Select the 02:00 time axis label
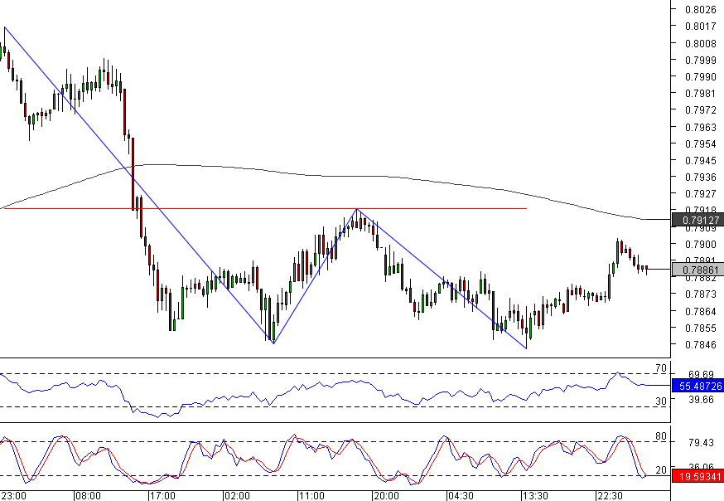The width and height of the screenshot is (724, 501). [x=237, y=496]
